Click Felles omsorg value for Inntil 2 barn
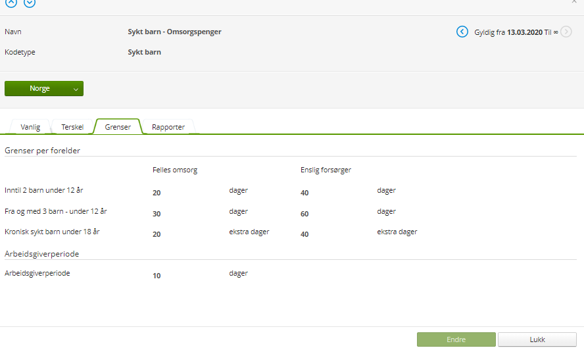 (x=157, y=193)
